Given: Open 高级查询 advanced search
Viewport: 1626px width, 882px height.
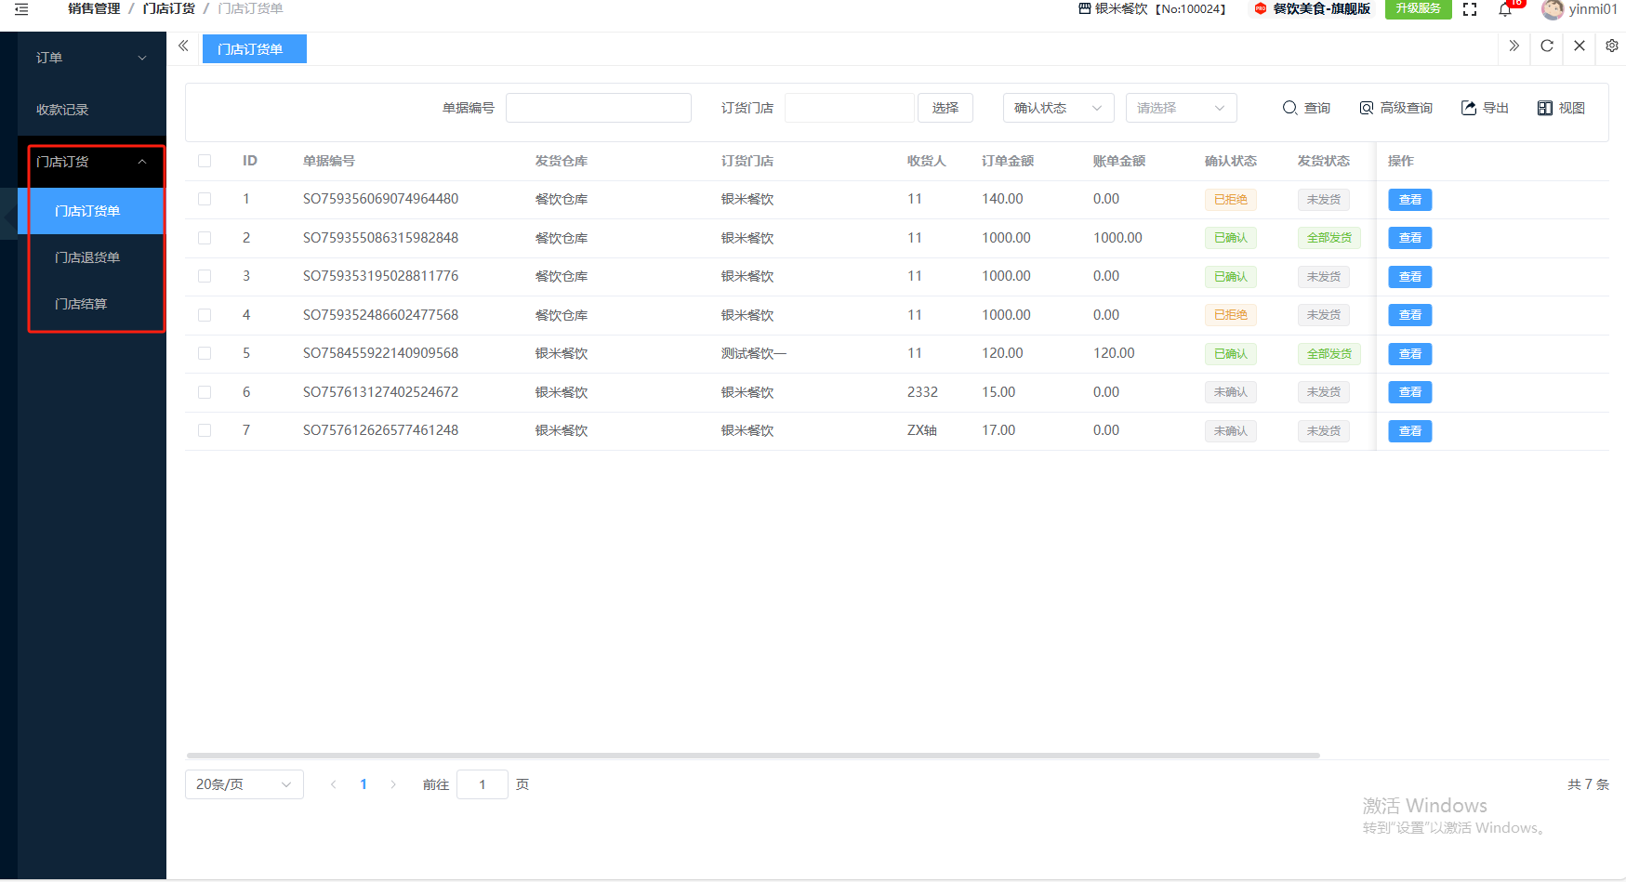Looking at the screenshot, I should pos(1395,108).
